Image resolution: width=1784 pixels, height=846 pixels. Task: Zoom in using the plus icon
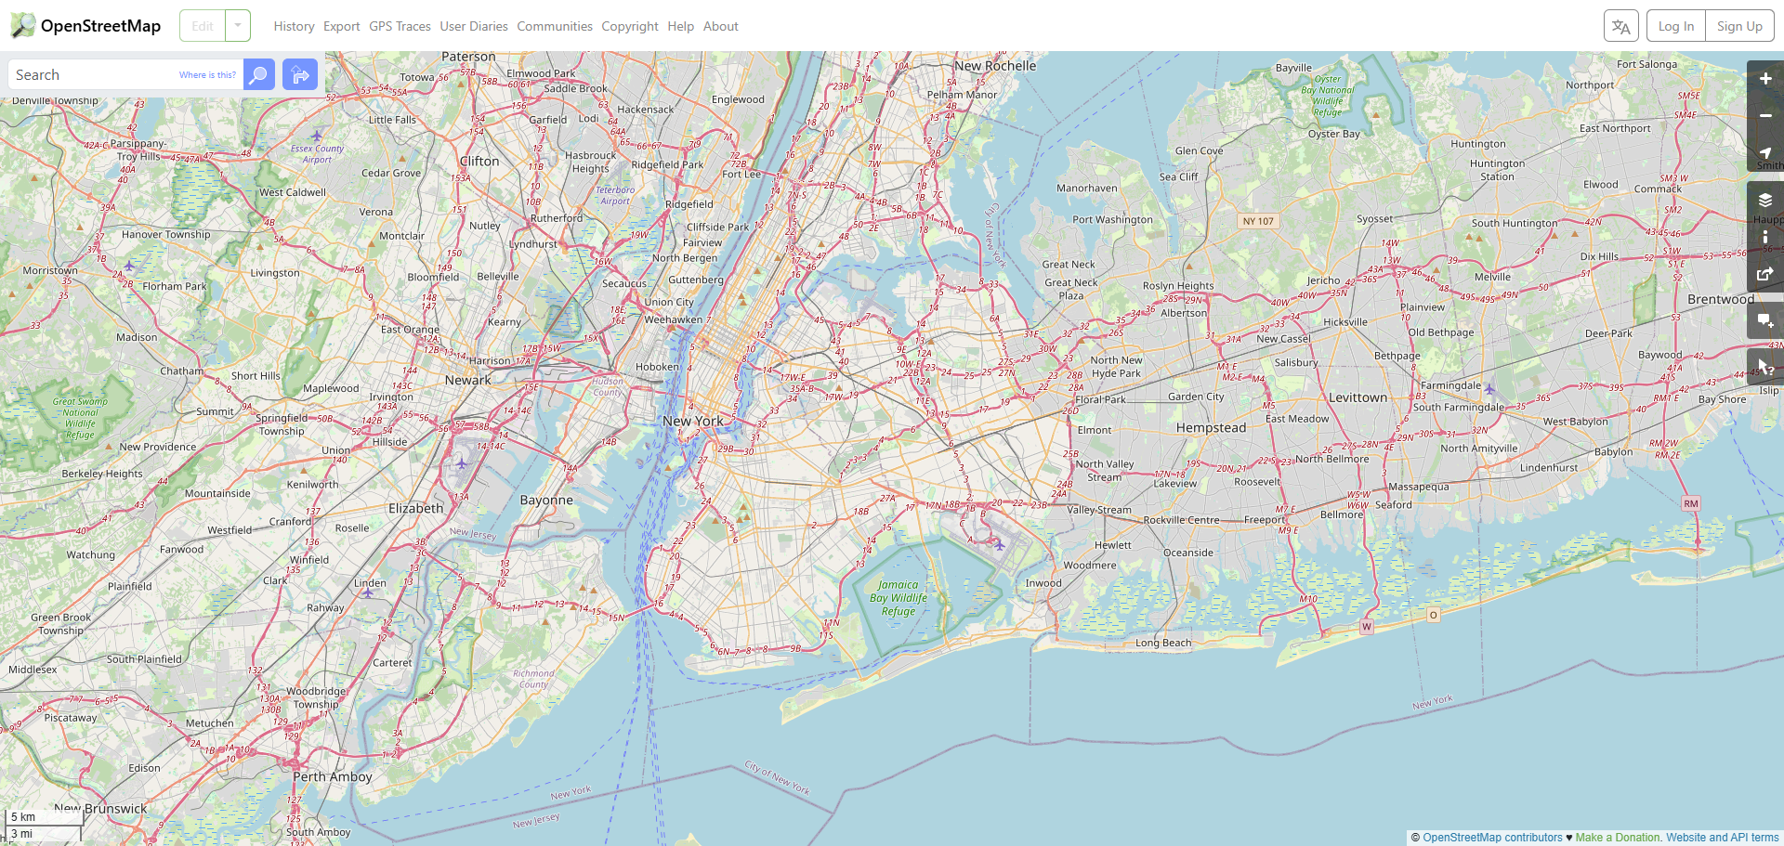point(1765,79)
